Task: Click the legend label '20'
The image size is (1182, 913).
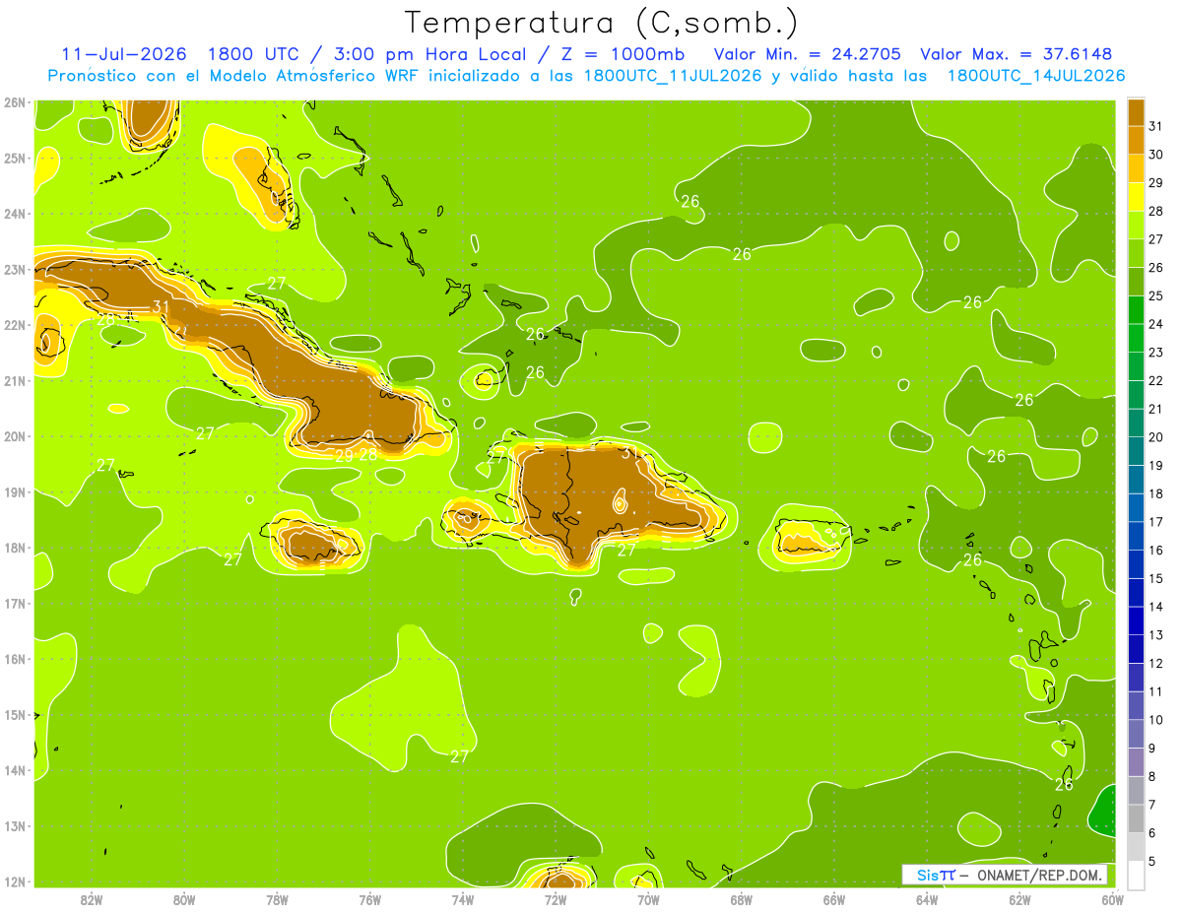Action: (x=1156, y=437)
